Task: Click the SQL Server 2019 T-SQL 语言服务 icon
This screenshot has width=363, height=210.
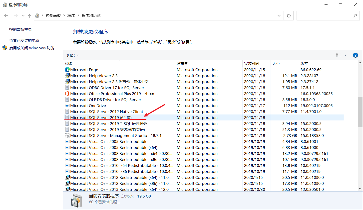Action: tap(67, 123)
